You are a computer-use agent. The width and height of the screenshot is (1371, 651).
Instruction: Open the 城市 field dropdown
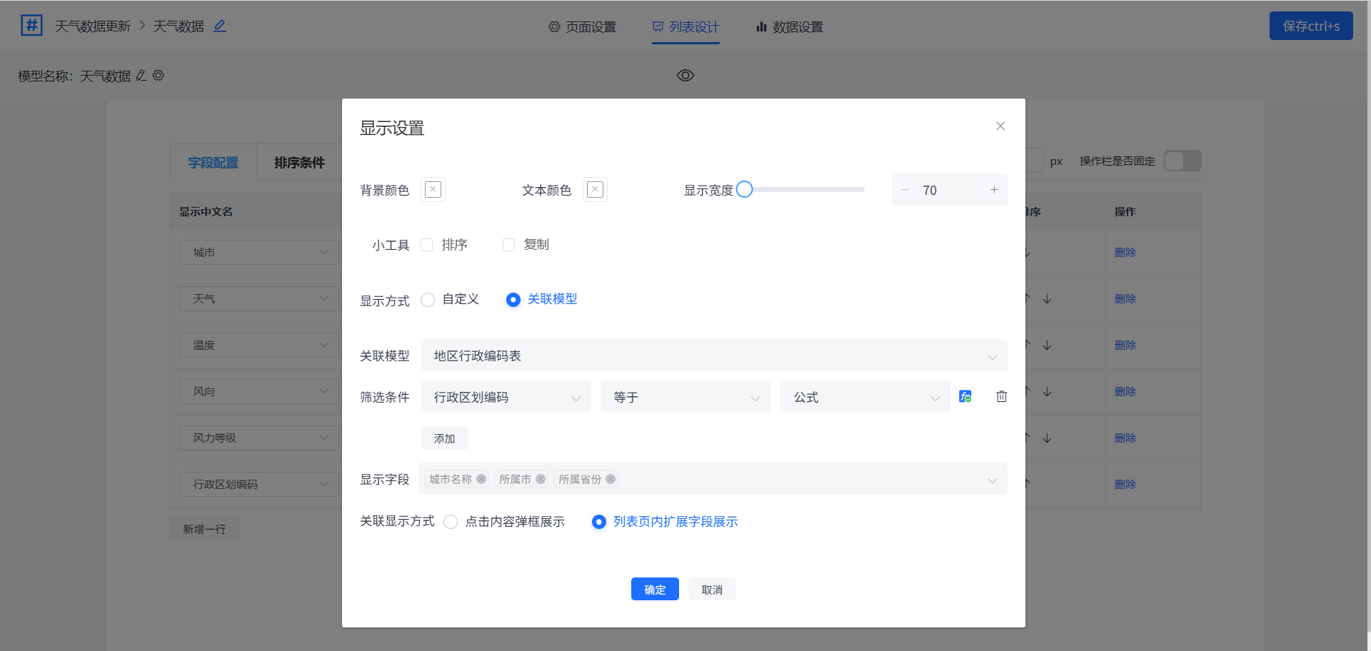(x=259, y=252)
